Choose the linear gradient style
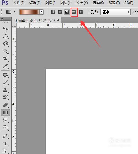Screen dimensions: 138x154 pos(53,12)
